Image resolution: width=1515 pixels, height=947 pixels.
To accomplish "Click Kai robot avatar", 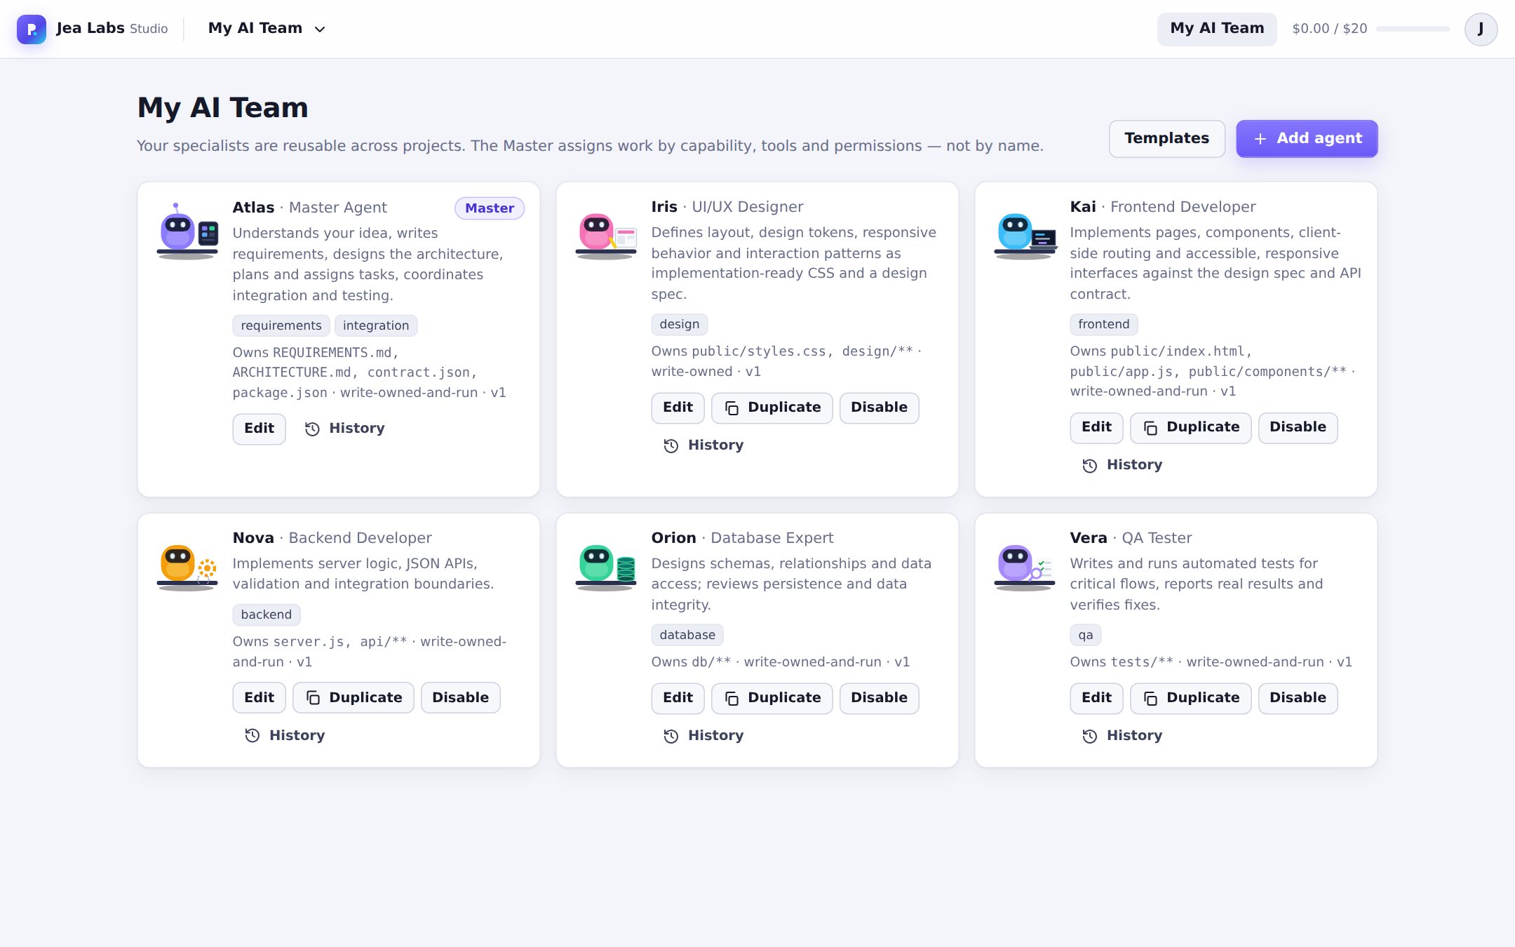I will (x=1025, y=236).
